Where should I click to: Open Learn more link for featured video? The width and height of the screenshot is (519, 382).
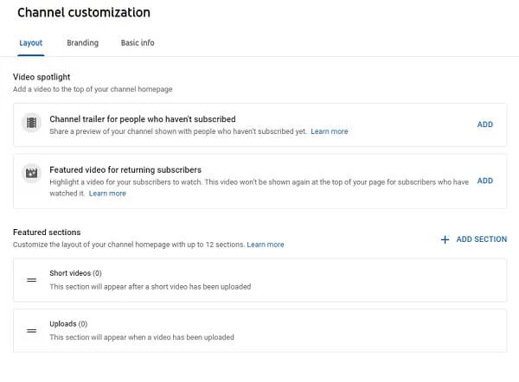pos(107,194)
